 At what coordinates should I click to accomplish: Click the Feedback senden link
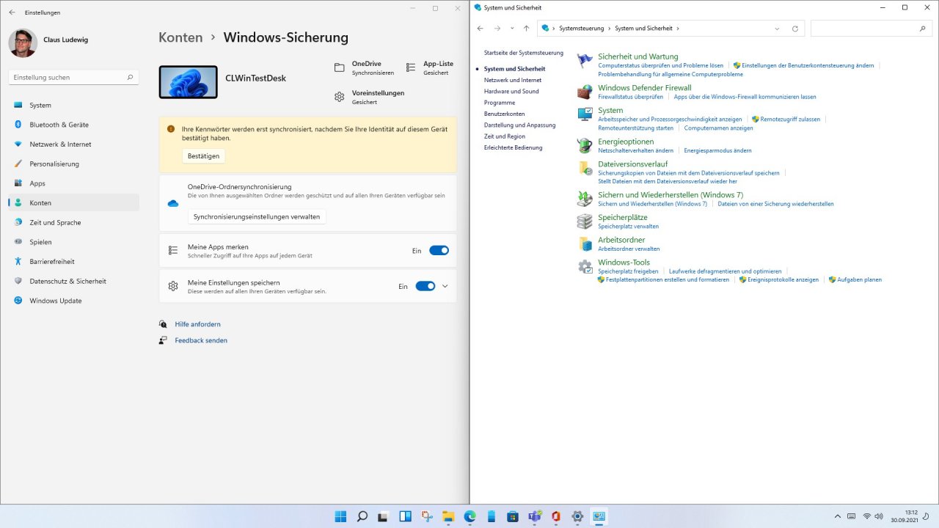pos(201,340)
